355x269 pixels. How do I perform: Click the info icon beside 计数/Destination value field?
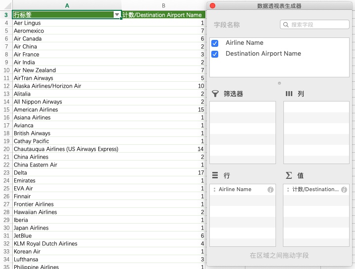[x=344, y=190]
